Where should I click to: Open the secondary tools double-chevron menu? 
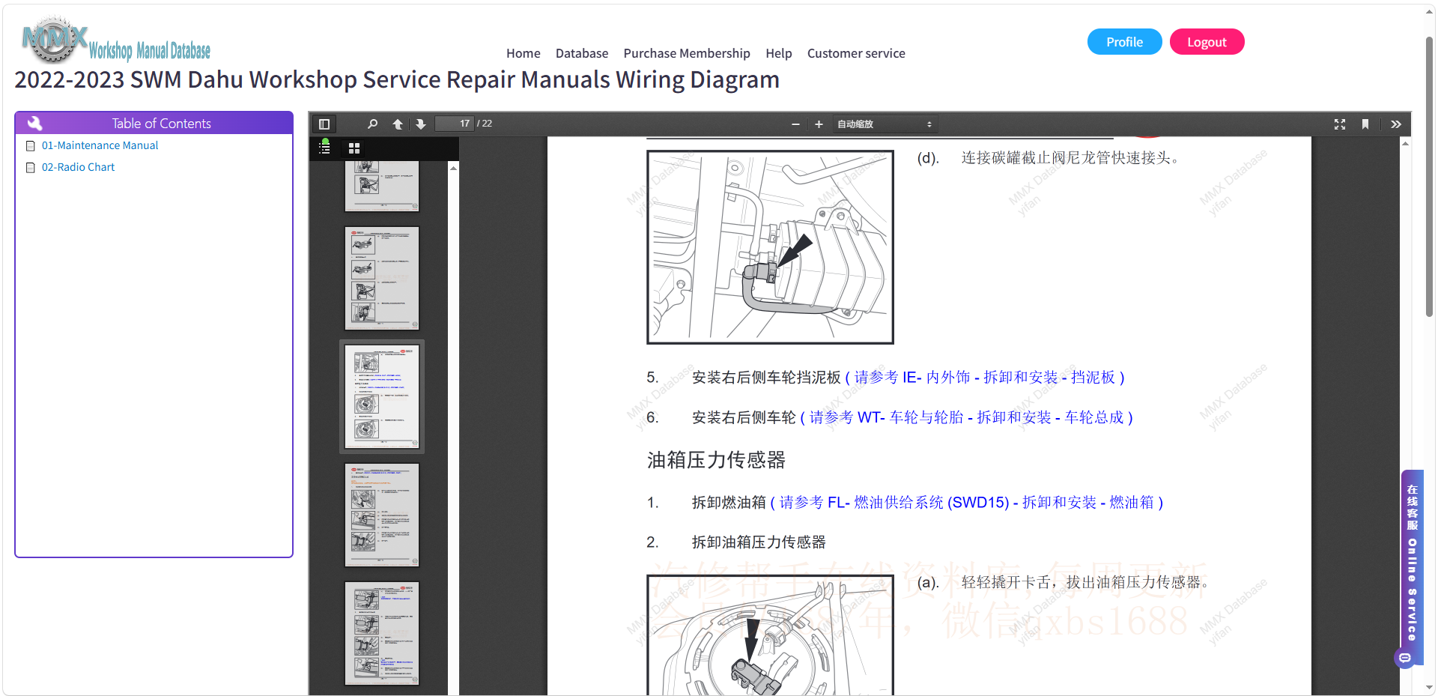click(x=1396, y=124)
